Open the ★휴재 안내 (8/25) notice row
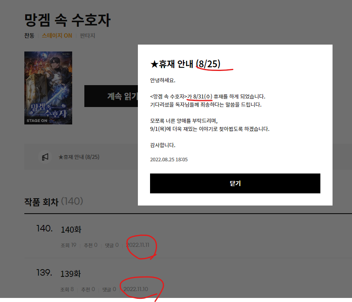This screenshot has height=302, width=352. click(x=79, y=157)
